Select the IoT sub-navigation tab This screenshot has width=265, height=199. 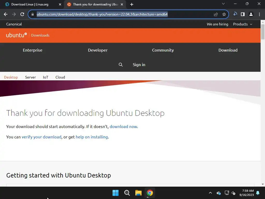[46, 77]
